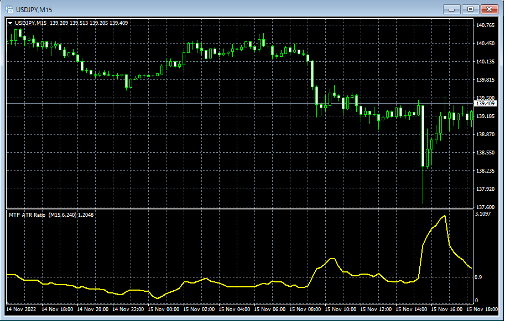Select the 138.550 price scale label
Viewport: 505px width, 321px height.
click(485, 152)
